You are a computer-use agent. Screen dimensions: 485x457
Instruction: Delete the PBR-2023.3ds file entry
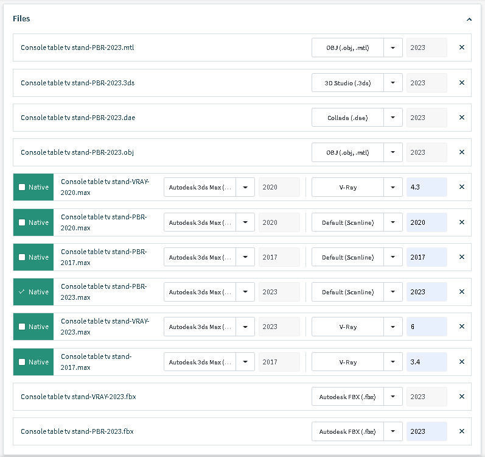462,83
